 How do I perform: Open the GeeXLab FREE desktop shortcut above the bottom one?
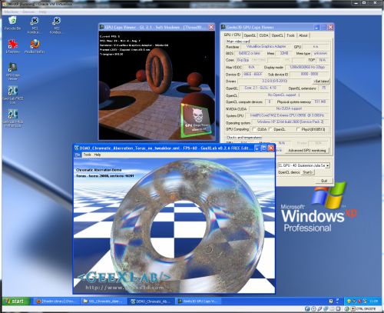(x=12, y=95)
